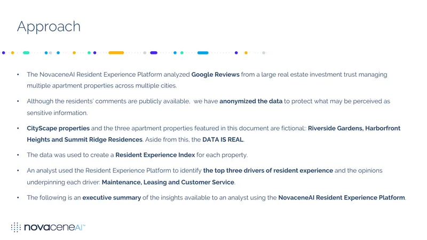Click the long orange bar in divider

[116, 53]
